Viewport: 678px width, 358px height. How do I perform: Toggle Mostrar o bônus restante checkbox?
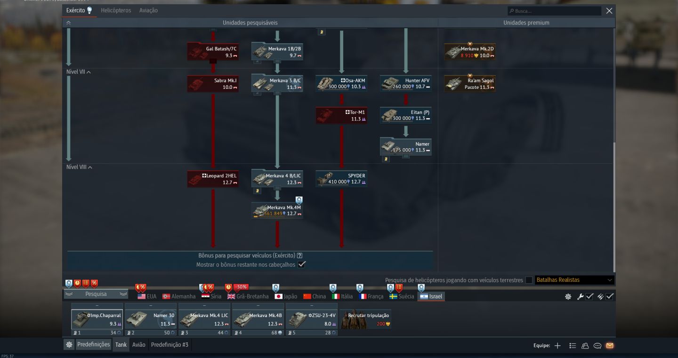pyautogui.click(x=302, y=264)
